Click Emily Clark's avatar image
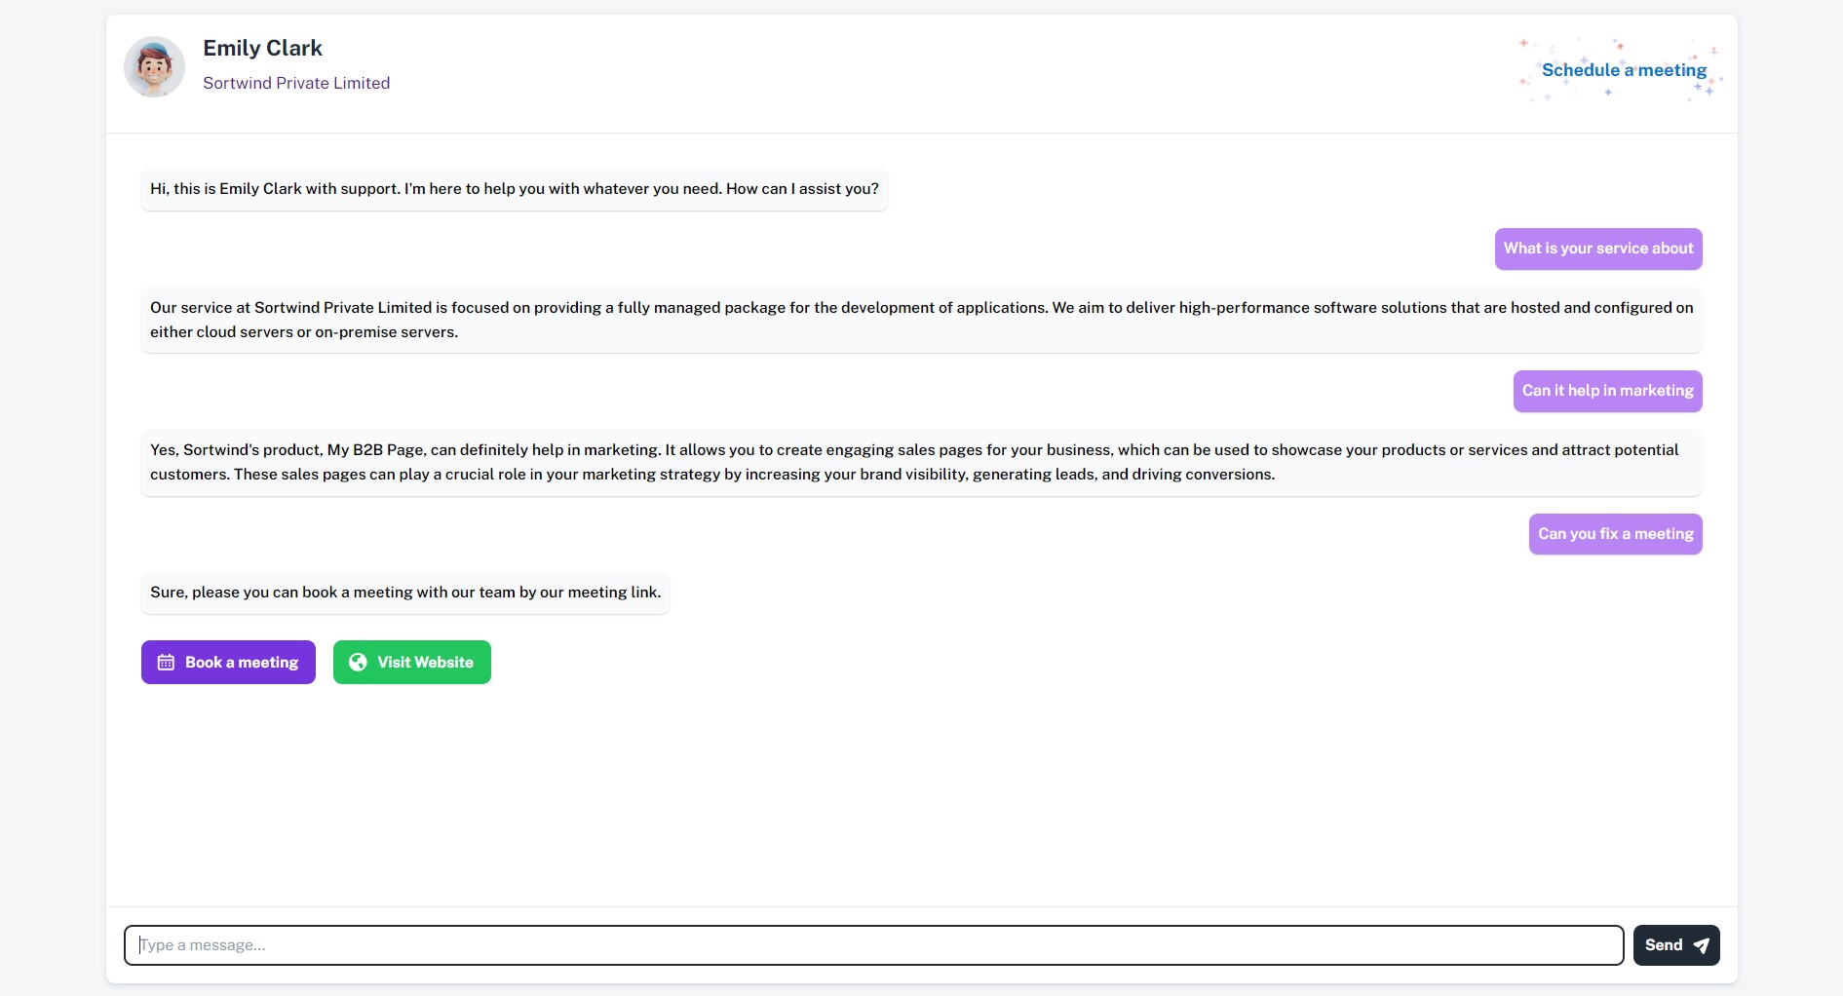 point(154,66)
